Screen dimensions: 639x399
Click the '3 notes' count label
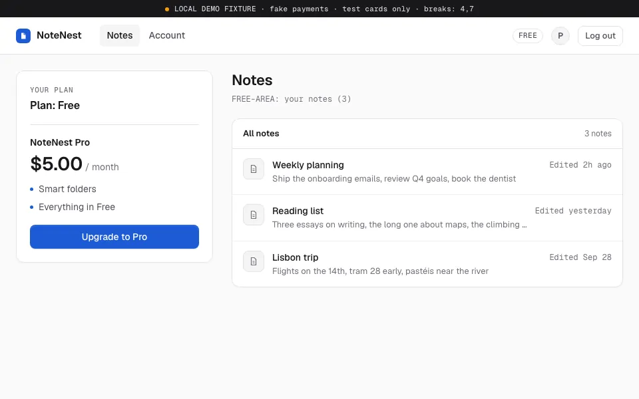(x=598, y=134)
